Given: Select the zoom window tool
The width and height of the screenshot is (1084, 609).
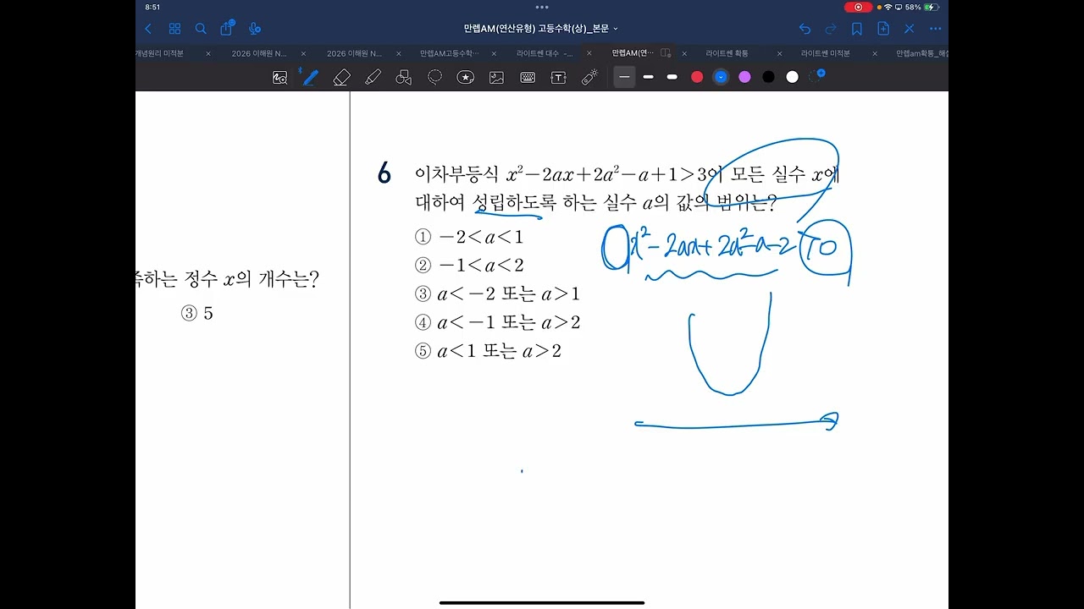Looking at the screenshot, I should pos(280,77).
